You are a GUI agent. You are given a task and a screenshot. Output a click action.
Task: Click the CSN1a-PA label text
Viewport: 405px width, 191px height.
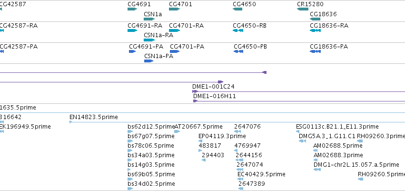tap(158, 56)
